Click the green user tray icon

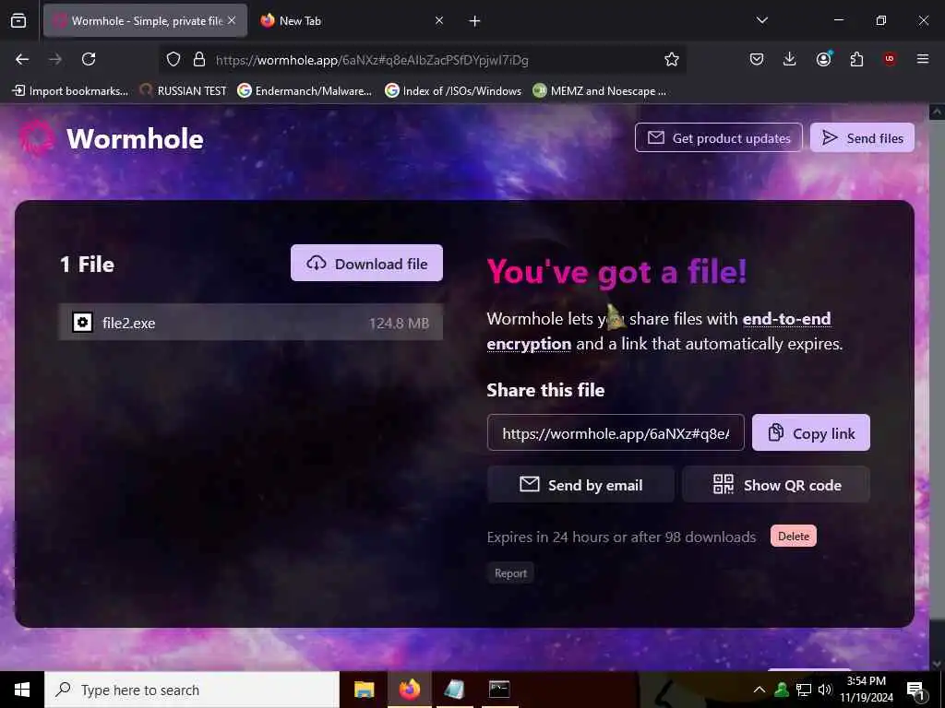click(x=782, y=690)
